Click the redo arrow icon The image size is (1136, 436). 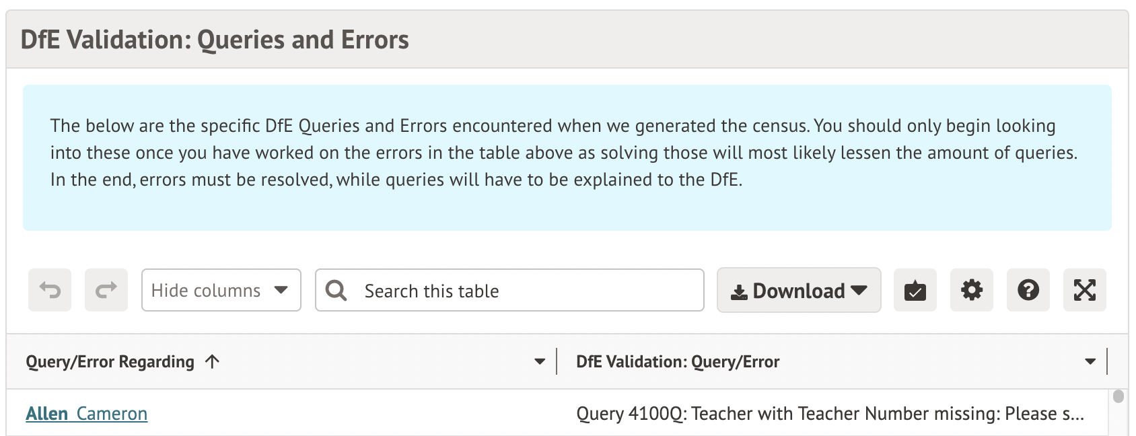coord(106,290)
